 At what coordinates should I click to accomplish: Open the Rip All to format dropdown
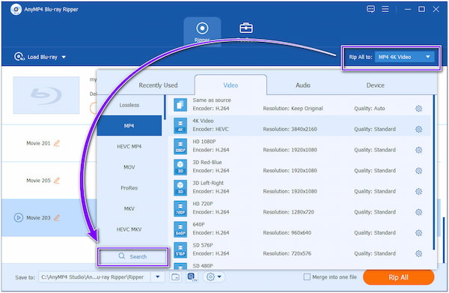pos(404,57)
